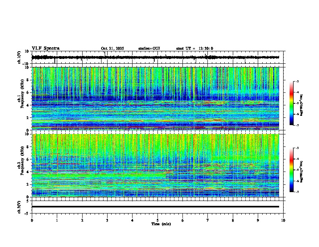Click the ch.1 spectrogram color scale bar
Image resolution: width=319 pixels, height=247 pixels.
coord(291,103)
